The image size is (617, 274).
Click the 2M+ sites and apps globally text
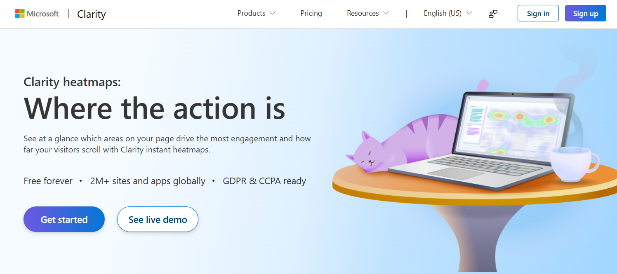148,181
